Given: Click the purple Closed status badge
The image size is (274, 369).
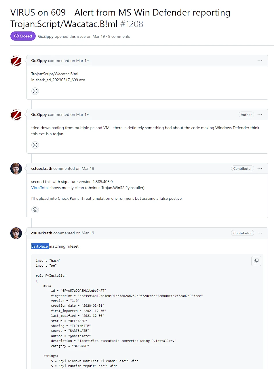Looking at the screenshot, I should (x=23, y=36).
